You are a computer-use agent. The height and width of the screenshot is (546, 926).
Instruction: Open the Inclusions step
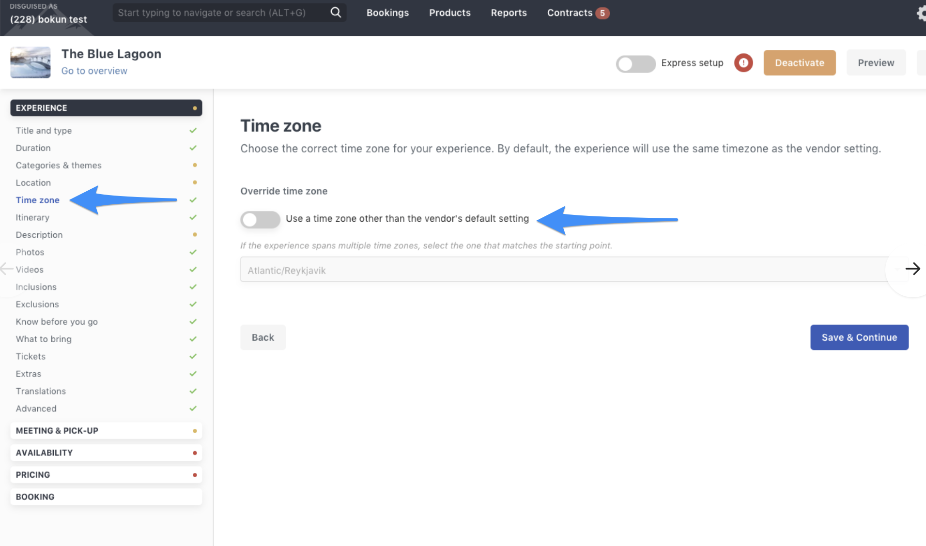tap(36, 287)
